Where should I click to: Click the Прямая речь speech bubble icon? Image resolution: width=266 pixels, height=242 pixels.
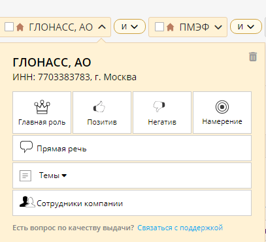pos(26,147)
